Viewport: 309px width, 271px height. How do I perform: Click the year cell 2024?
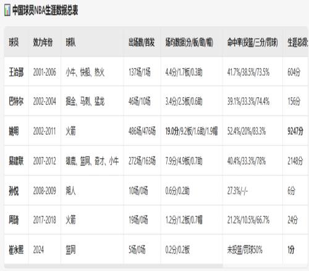[38, 250]
